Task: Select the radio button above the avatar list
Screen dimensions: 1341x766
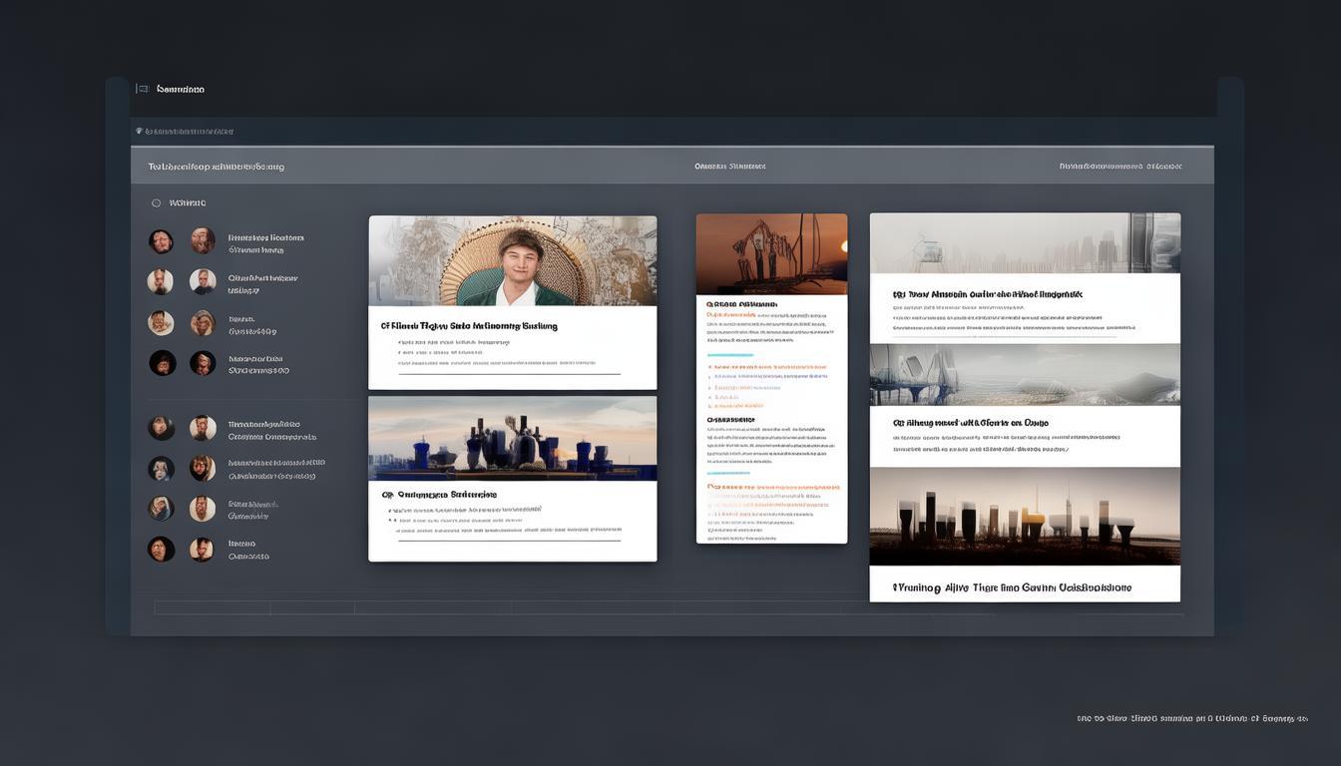Action: point(156,203)
